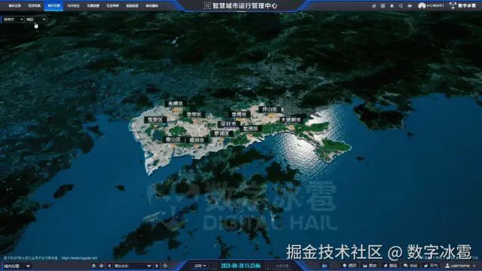The image size is (482, 271).
Task: Select the 罗湖区 map label
Action: click(x=221, y=134)
